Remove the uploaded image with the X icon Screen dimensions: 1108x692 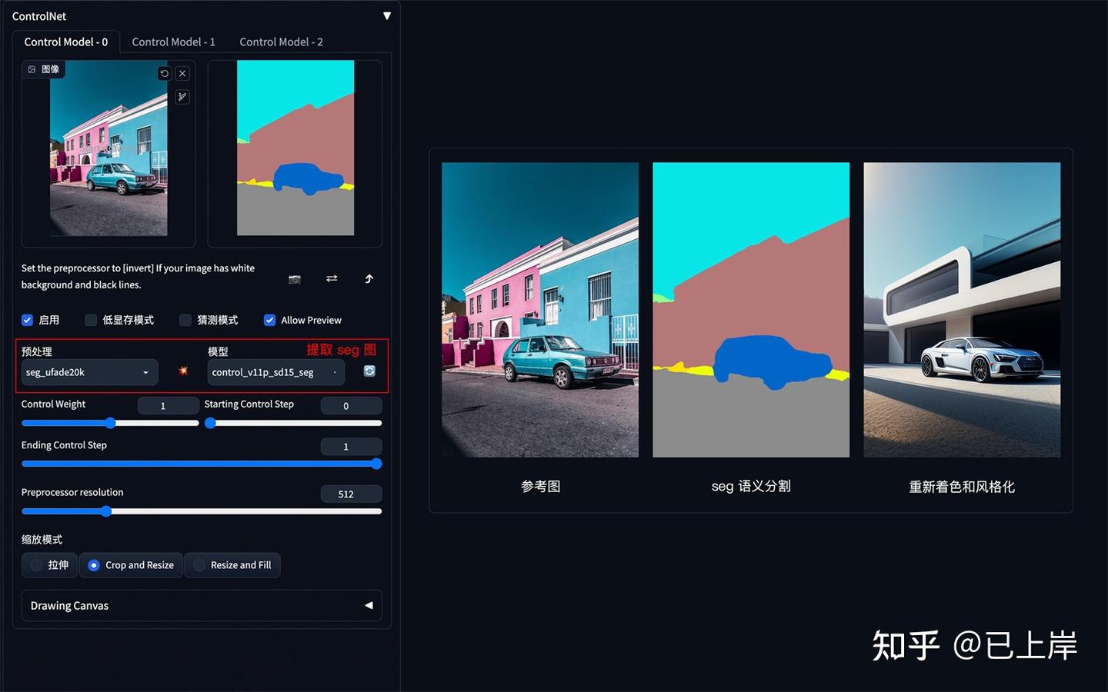pos(182,73)
